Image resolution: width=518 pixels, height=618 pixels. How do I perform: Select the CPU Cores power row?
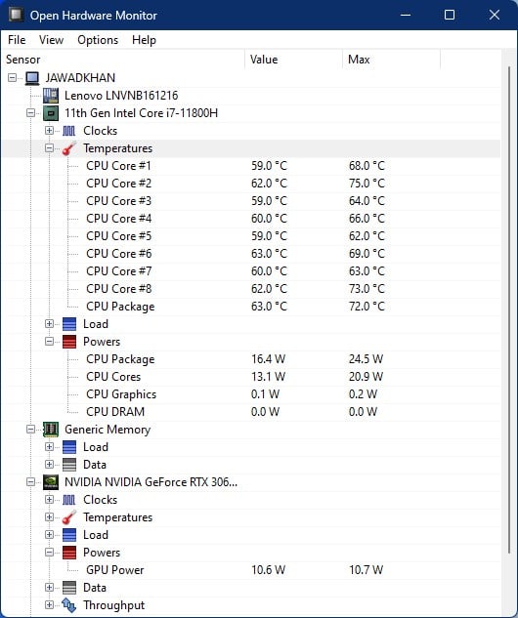coord(251,377)
